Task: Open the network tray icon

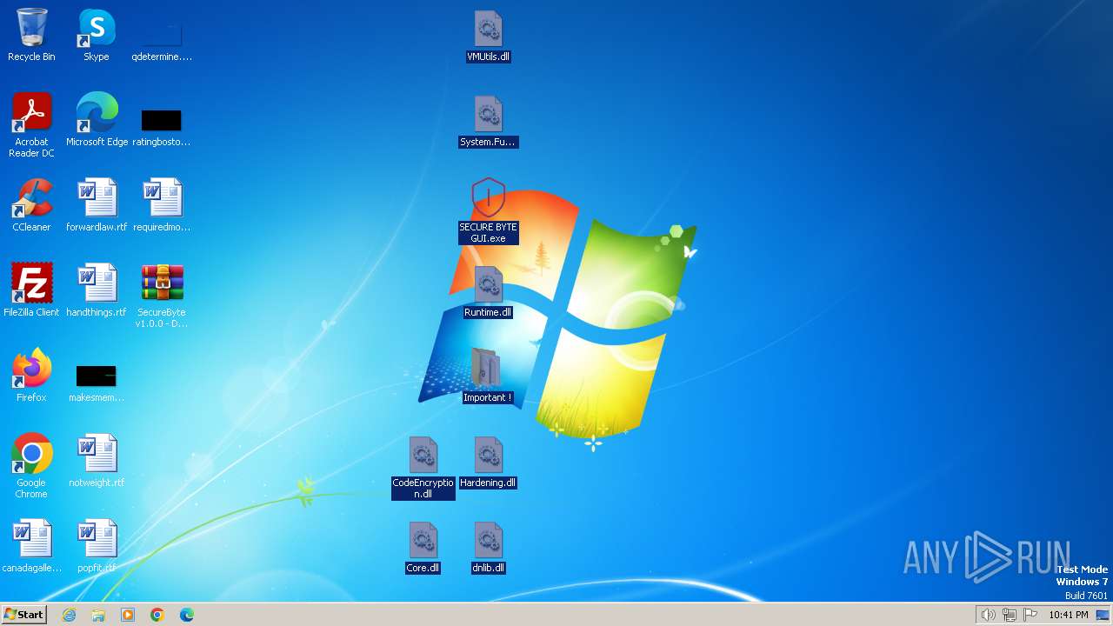Action: click(x=1010, y=615)
